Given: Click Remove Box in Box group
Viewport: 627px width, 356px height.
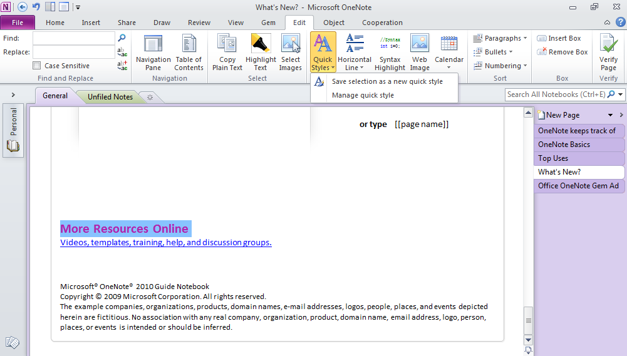Looking at the screenshot, I should (562, 52).
